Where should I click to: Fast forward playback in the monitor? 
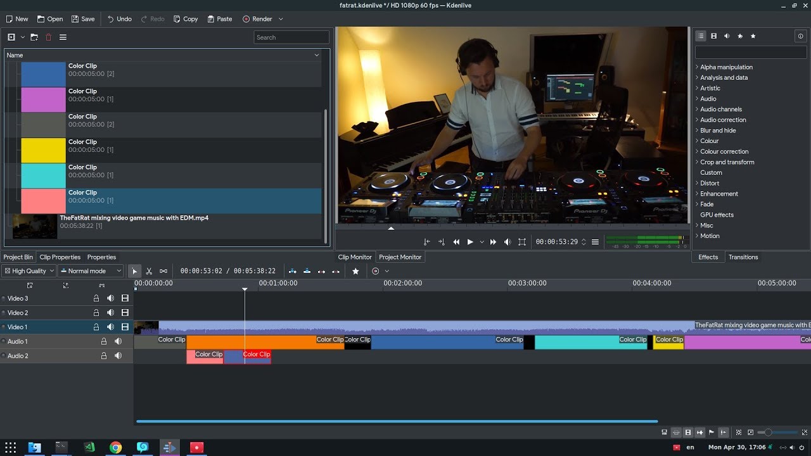point(493,242)
